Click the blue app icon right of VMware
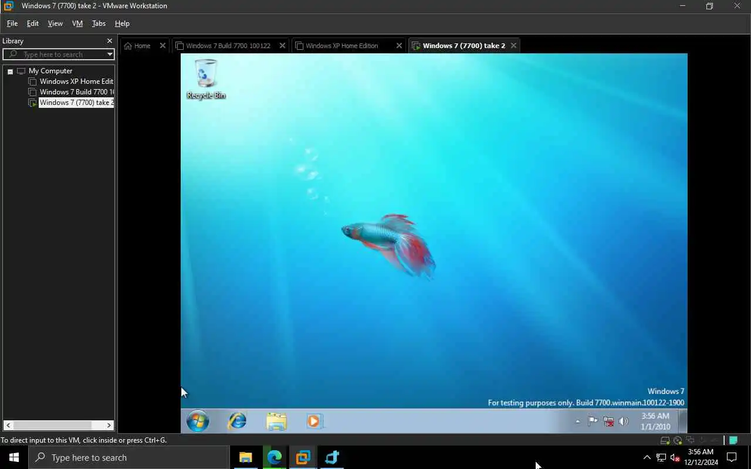 coord(331,457)
